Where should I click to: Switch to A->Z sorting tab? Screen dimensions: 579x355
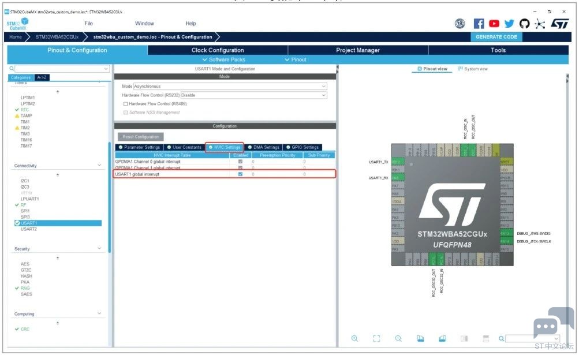pos(42,77)
